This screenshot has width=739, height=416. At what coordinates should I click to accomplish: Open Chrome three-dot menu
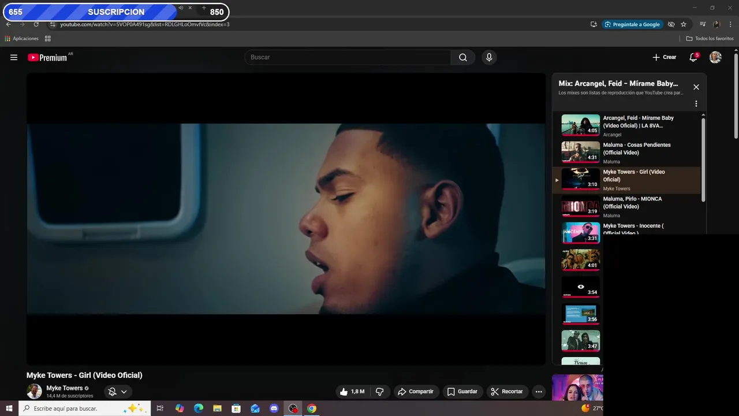(730, 24)
